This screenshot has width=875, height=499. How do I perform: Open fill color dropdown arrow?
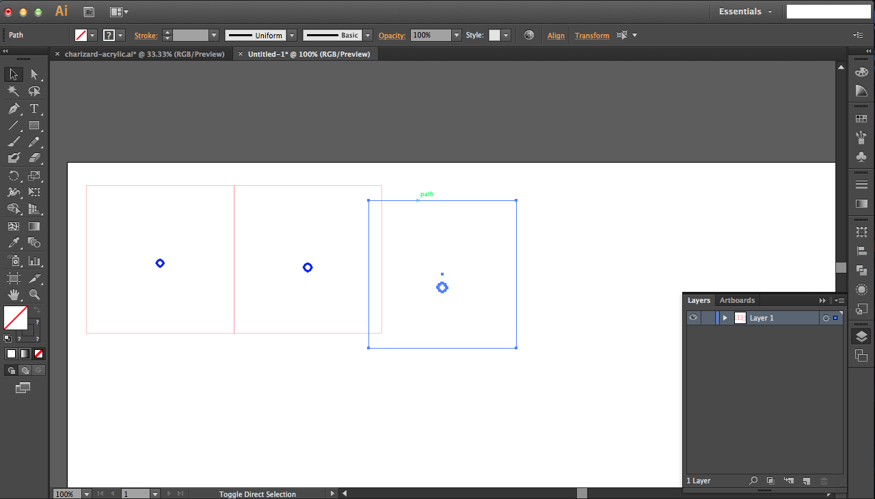[x=92, y=35]
